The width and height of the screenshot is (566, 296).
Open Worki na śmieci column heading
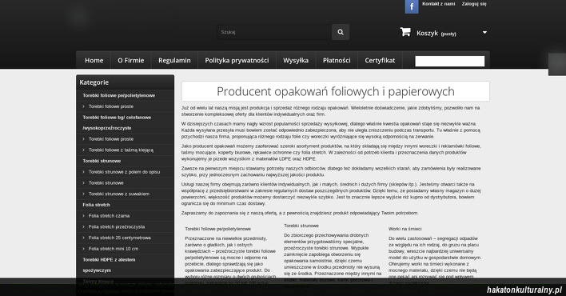pos(405,229)
